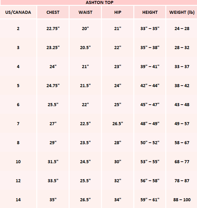Click the HIP column header
The image size is (197, 208).
[x=118, y=13]
